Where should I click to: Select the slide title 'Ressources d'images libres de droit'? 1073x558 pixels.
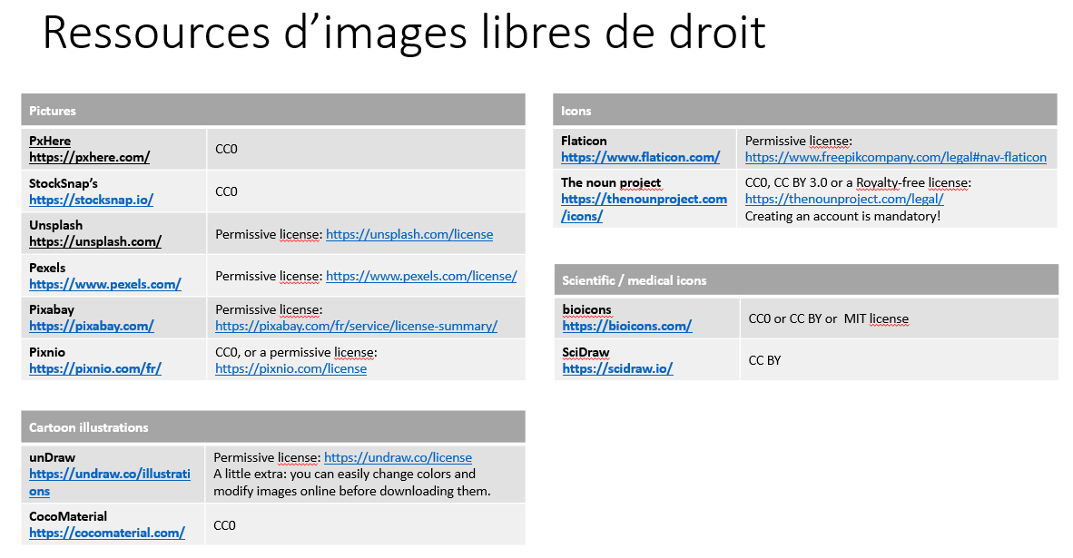(x=404, y=32)
